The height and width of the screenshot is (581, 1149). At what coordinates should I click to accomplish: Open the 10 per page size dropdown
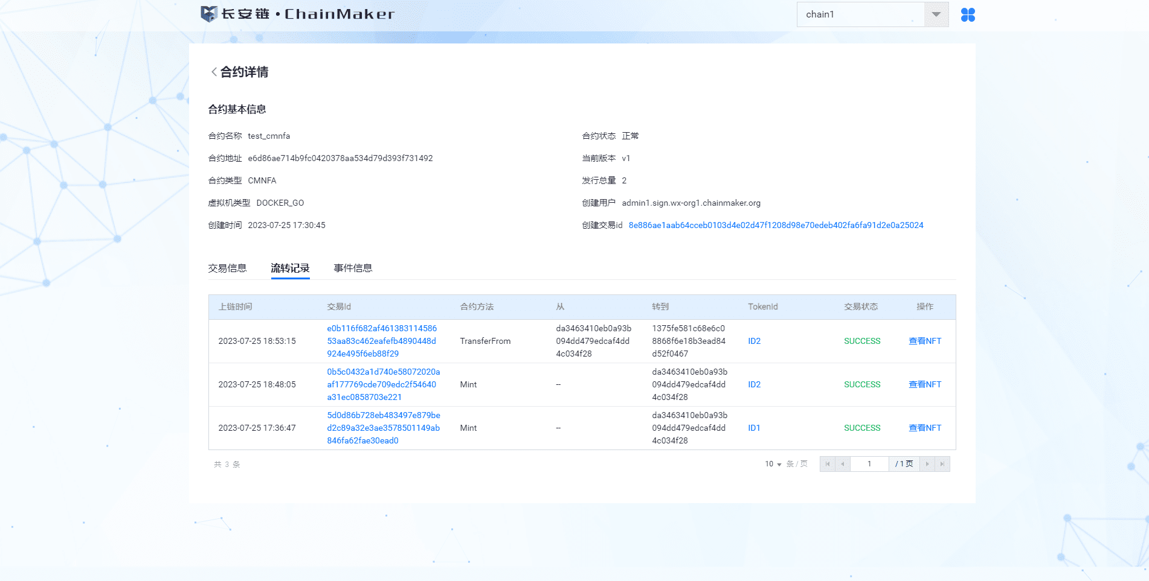(773, 464)
